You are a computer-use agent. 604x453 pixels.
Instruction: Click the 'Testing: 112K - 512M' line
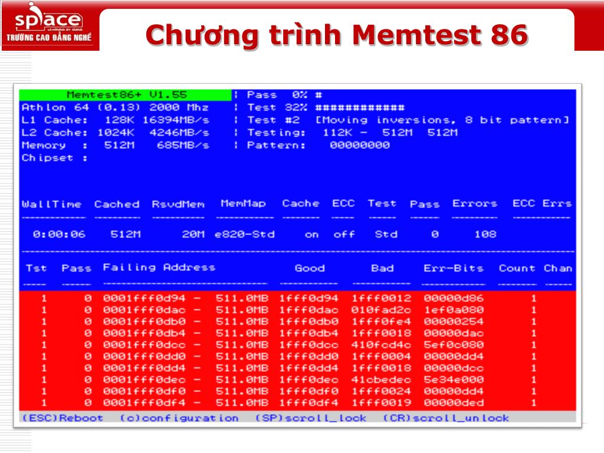pyautogui.click(x=353, y=133)
